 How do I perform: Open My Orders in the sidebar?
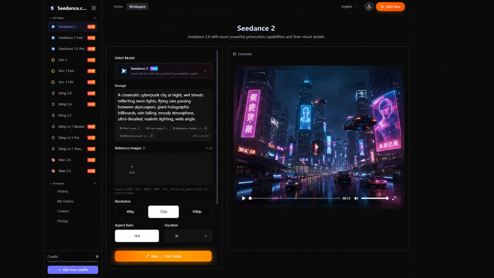click(x=65, y=201)
